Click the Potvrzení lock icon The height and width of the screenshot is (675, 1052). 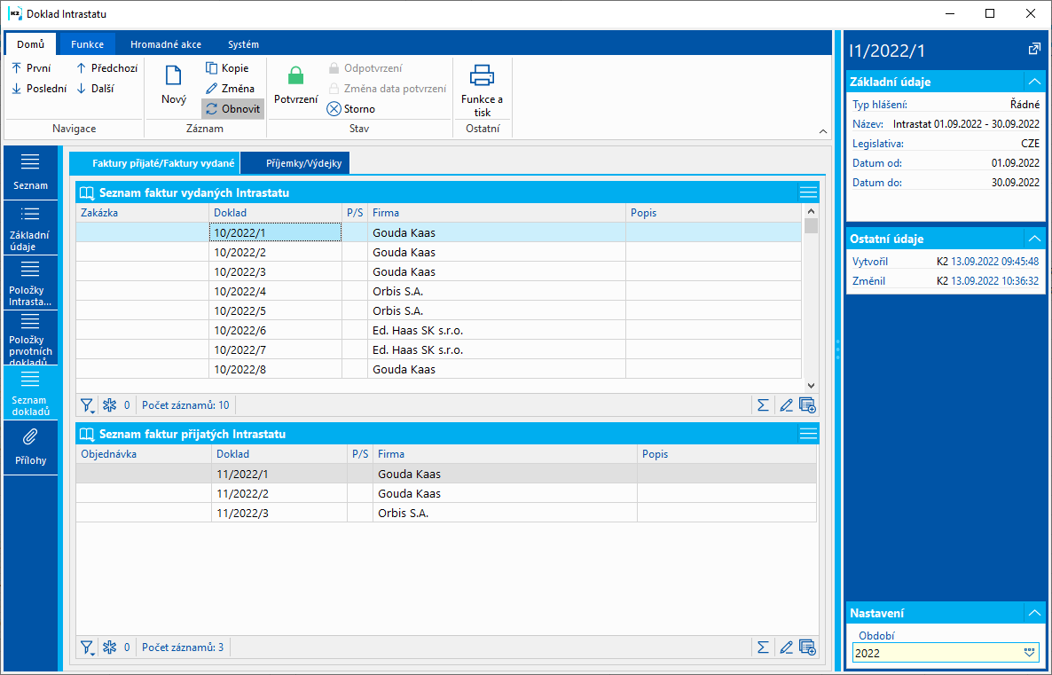[x=295, y=78]
